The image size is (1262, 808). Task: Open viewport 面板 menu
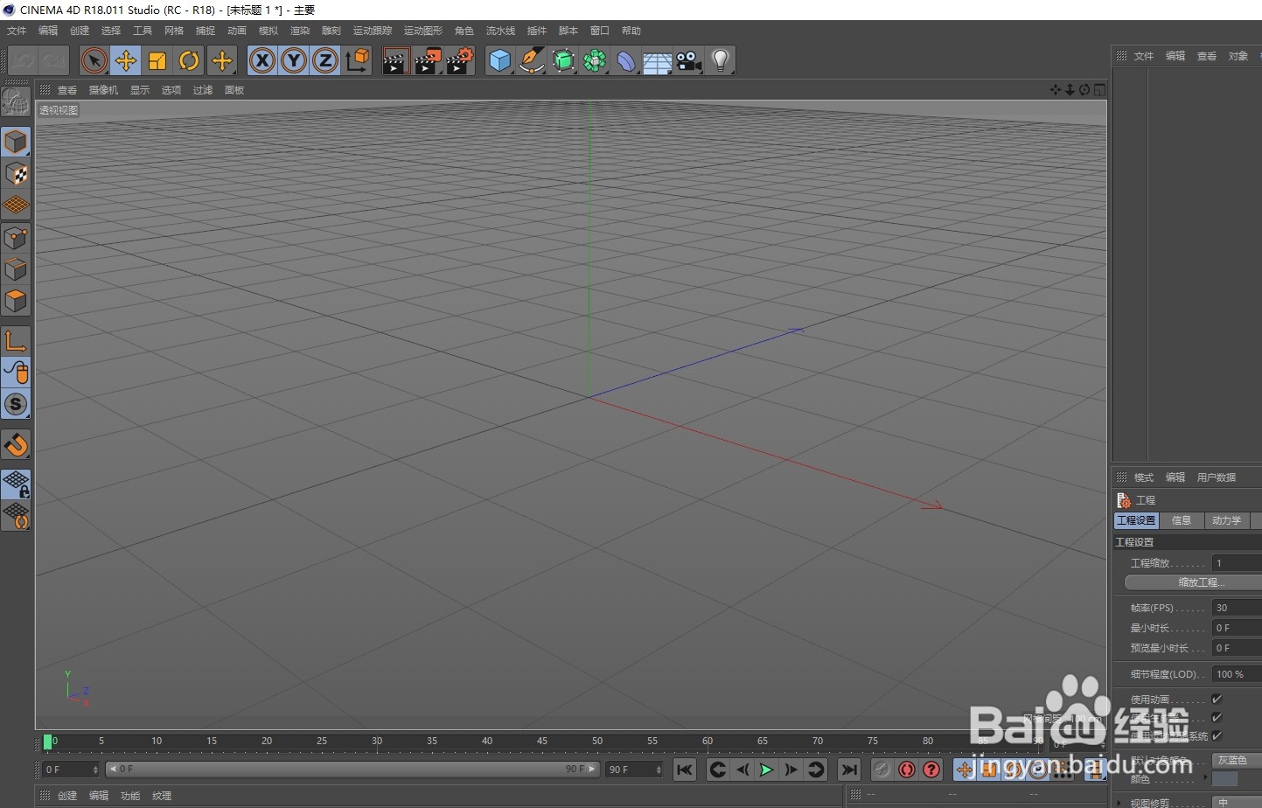[x=234, y=90]
